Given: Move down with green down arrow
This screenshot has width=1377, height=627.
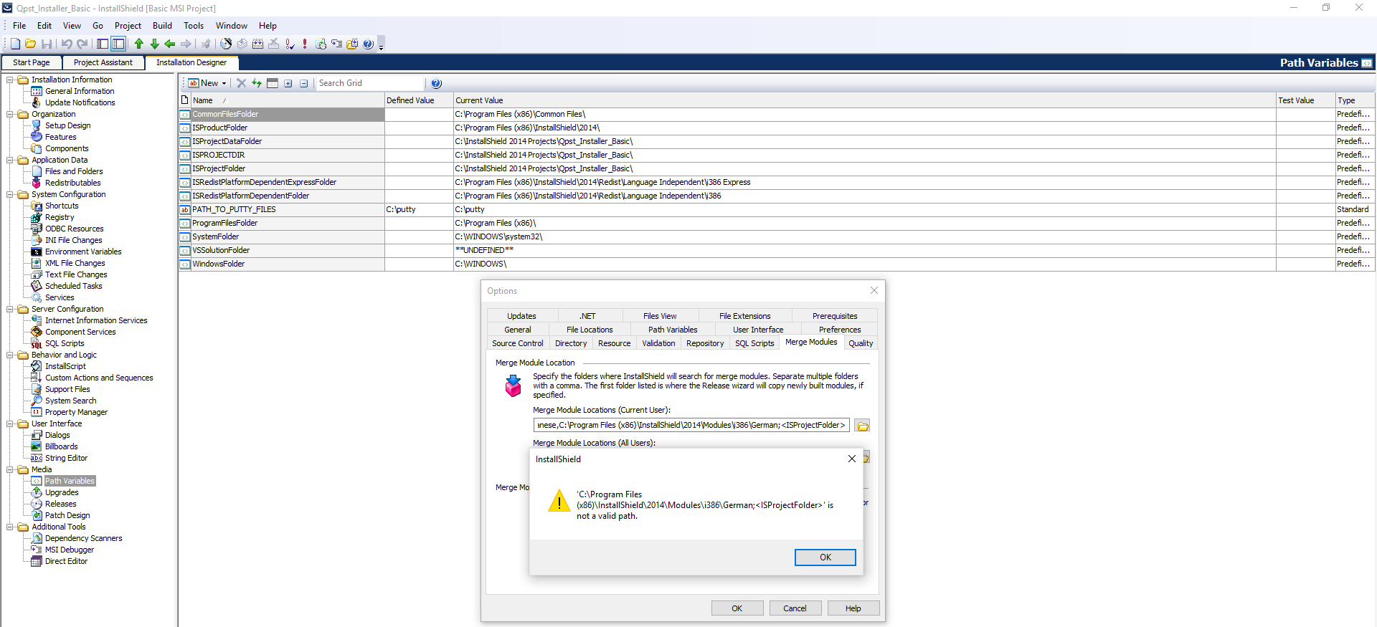Looking at the screenshot, I should [x=154, y=44].
